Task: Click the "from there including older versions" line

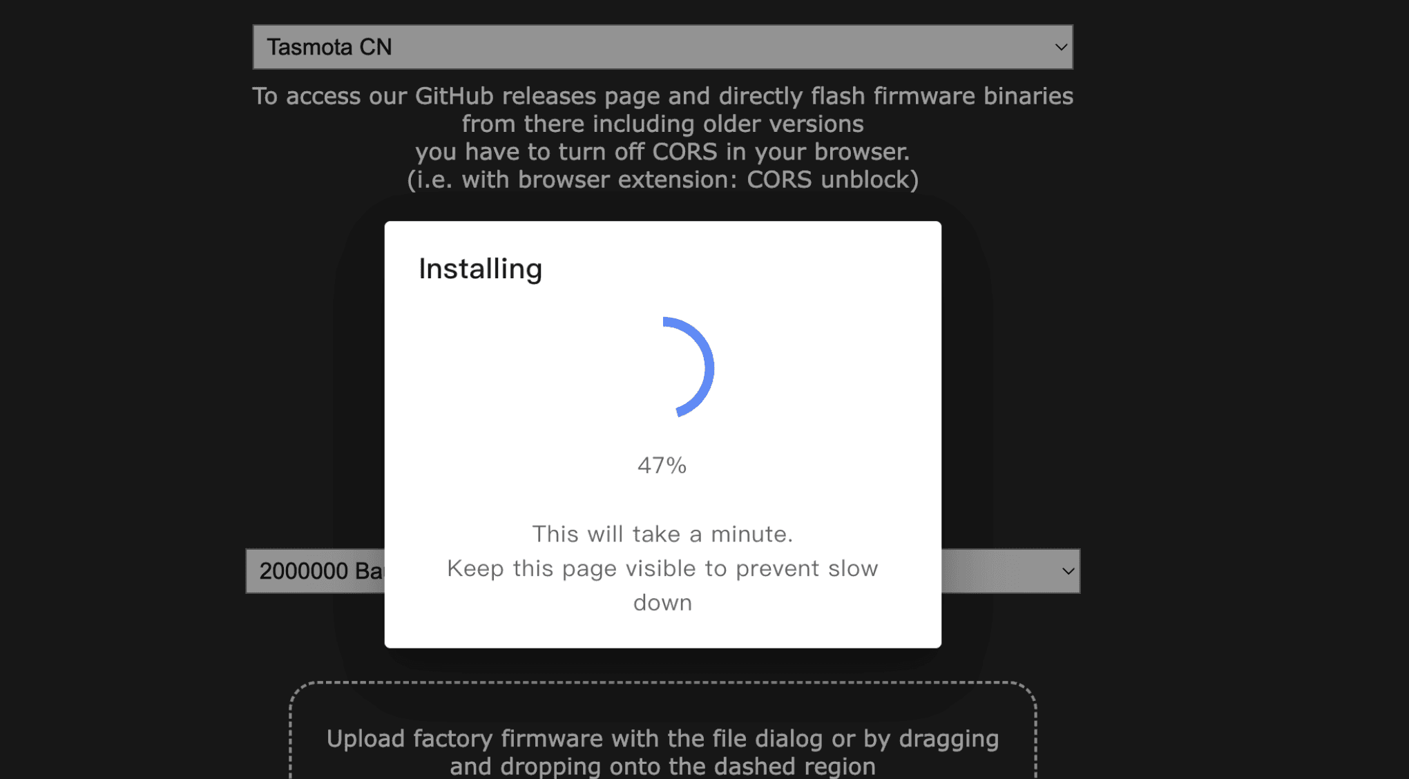Action: tap(662, 124)
